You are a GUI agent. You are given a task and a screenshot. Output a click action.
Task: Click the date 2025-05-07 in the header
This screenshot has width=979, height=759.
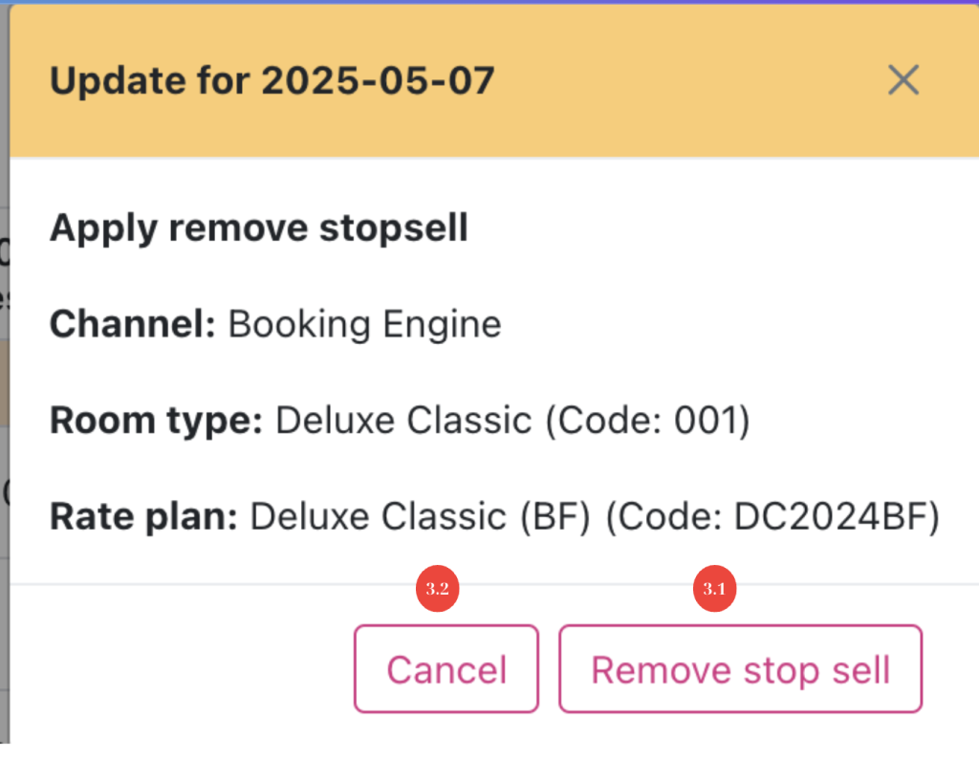tap(379, 81)
